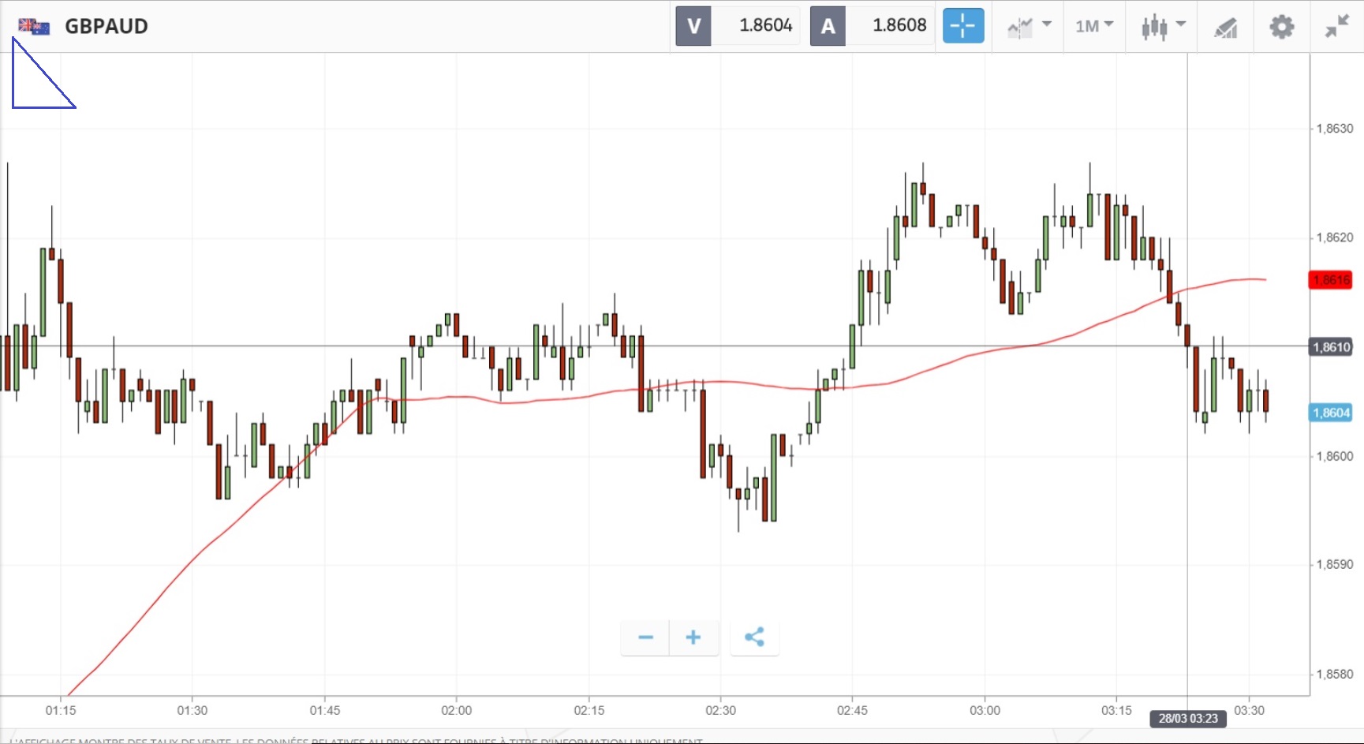Select the drawing tools pencil icon
Screen dimensions: 1364x744
[1225, 28]
